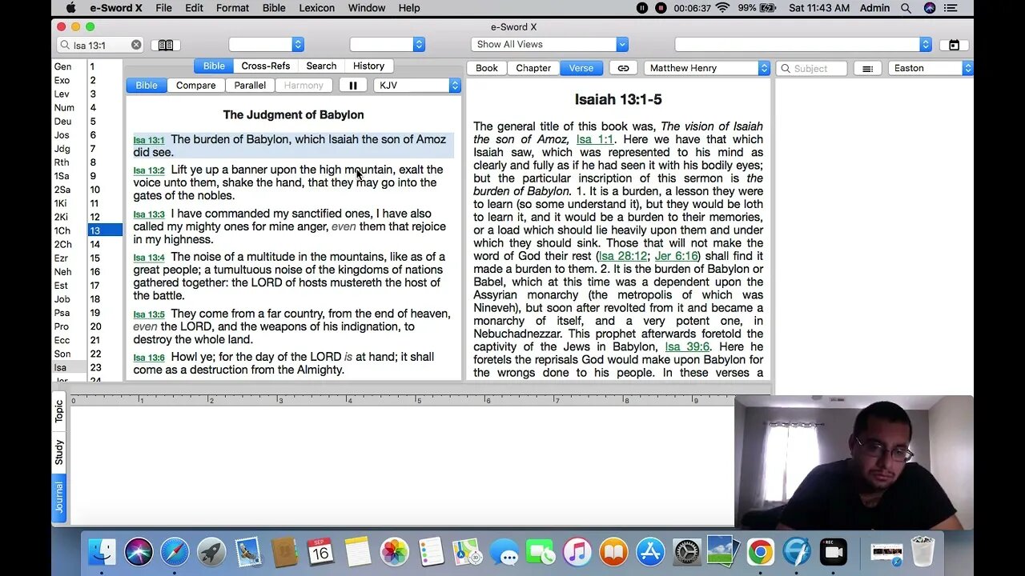
Task: Click the Isa 13:4 verse reference
Action: point(149,258)
